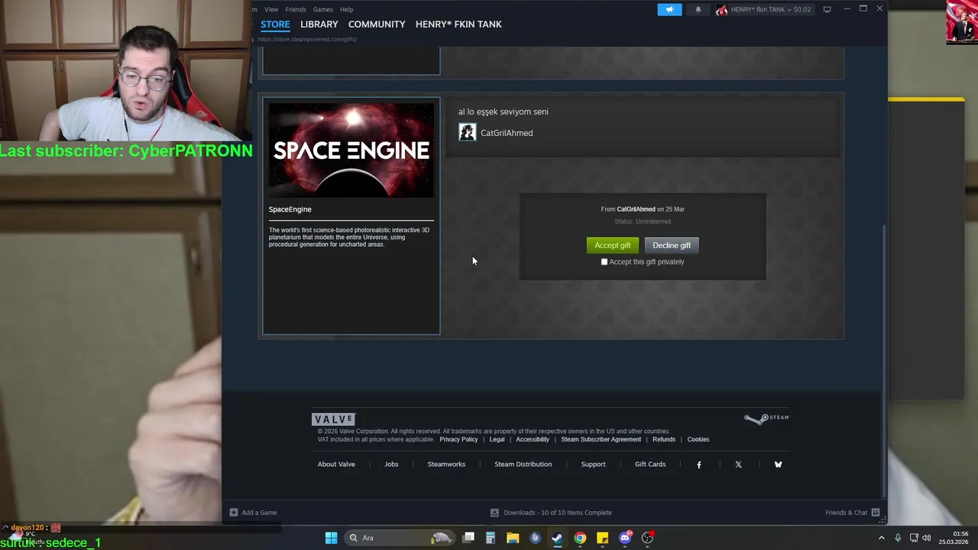Open Task View on the taskbar

pos(468,538)
